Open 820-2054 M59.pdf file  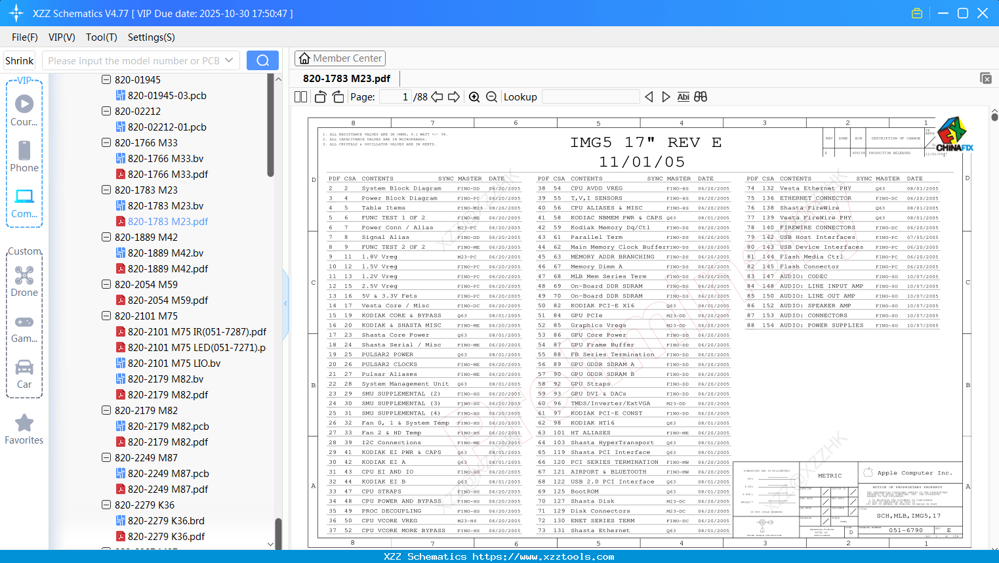162,300
